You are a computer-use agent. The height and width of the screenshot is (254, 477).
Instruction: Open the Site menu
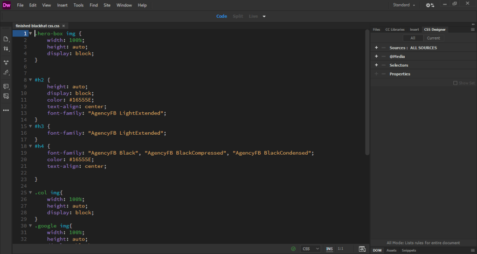point(107,5)
